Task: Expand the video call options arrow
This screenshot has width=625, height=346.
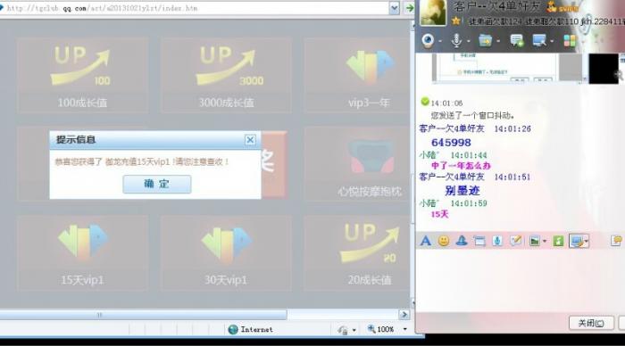Action: click(439, 41)
